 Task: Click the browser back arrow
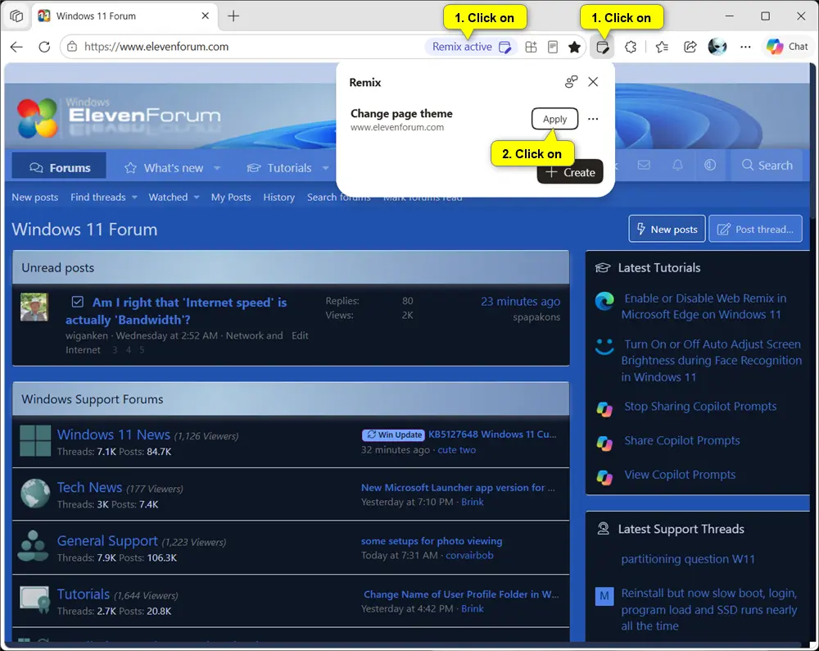click(16, 47)
